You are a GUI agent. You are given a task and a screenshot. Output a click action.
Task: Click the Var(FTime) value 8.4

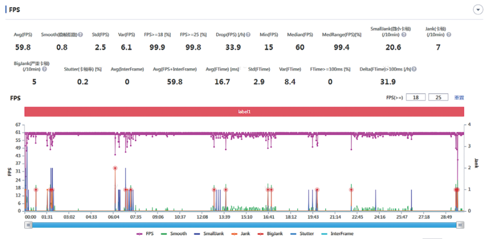pos(290,82)
